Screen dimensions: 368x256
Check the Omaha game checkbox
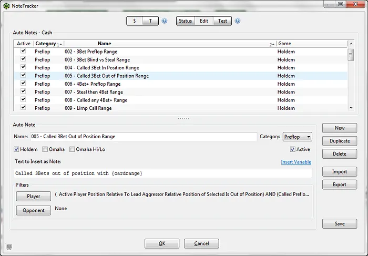coord(45,149)
